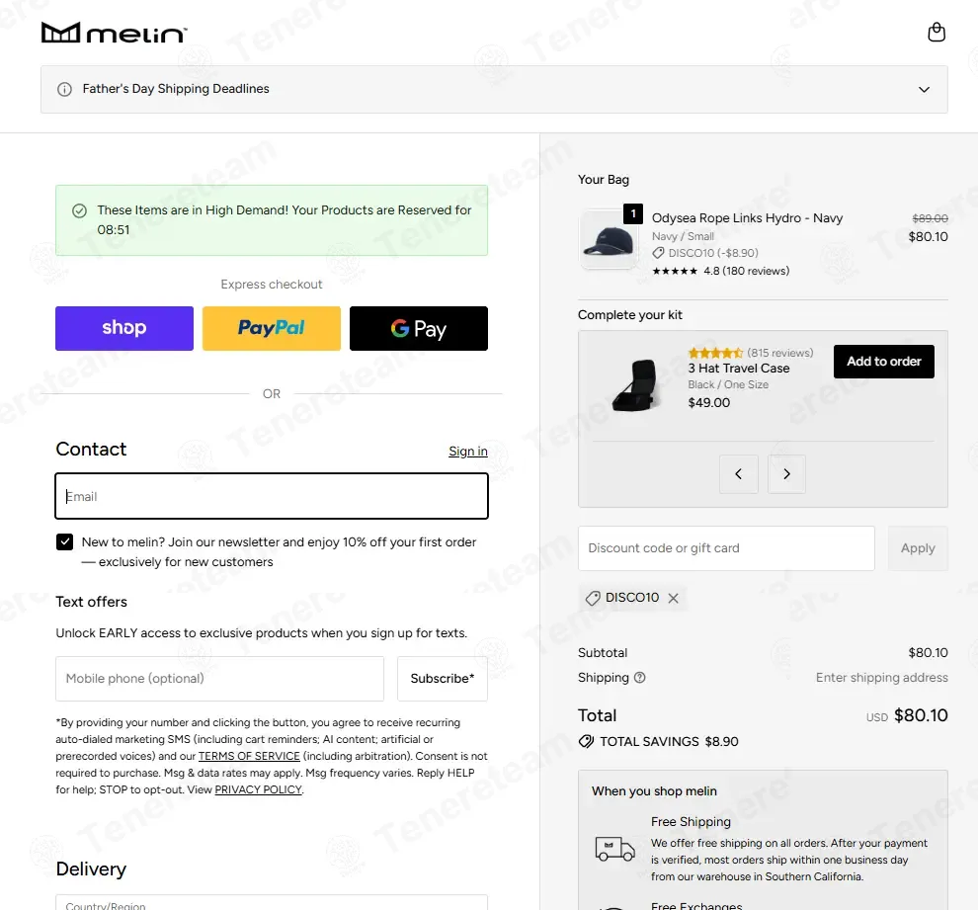The height and width of the screenshot is (910, 978).
Task: Expand Father's Day Shipping Deadlines
Action: 494,89
